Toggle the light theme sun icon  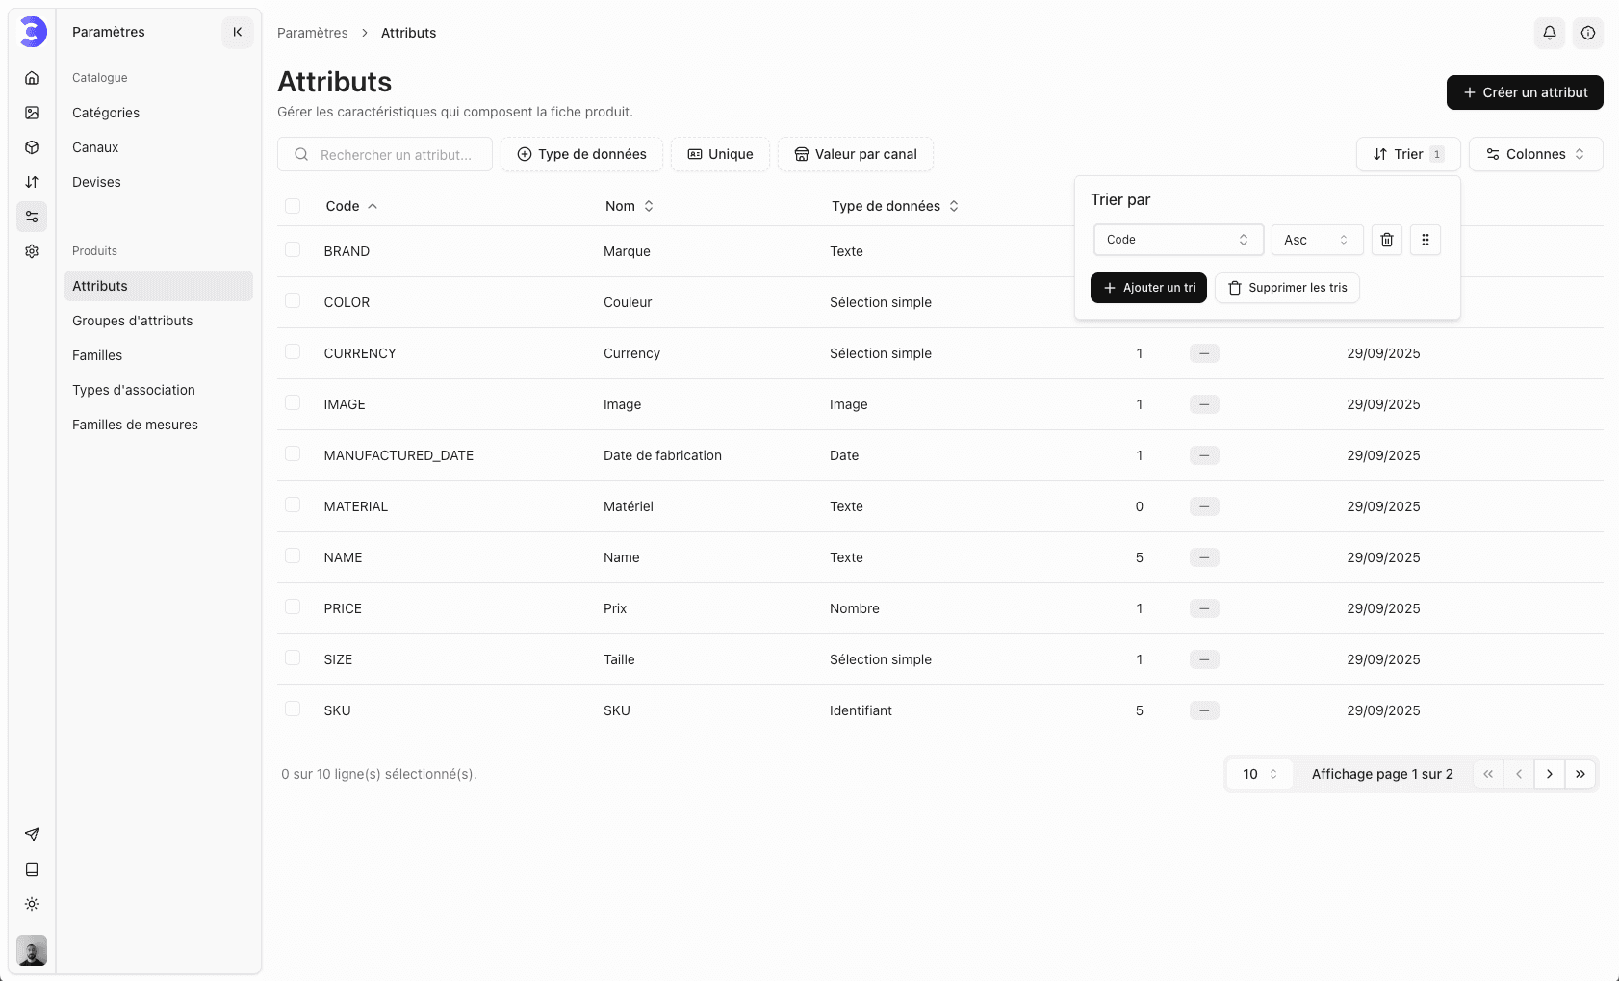pos(32,904)
